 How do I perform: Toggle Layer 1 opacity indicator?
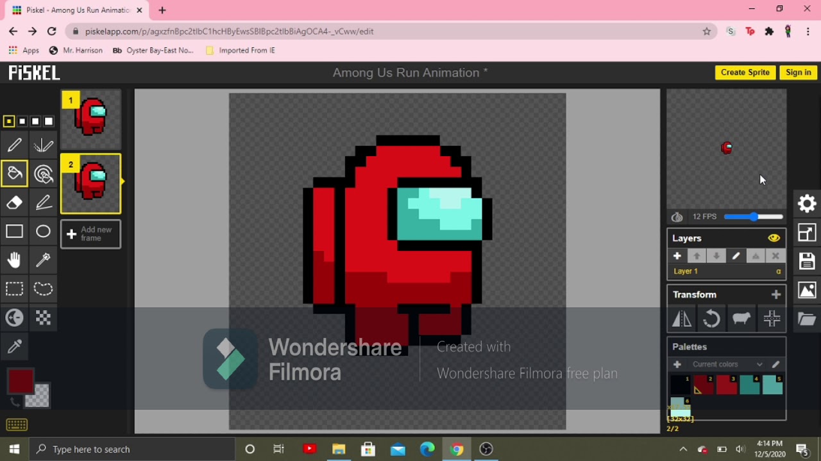779,271
